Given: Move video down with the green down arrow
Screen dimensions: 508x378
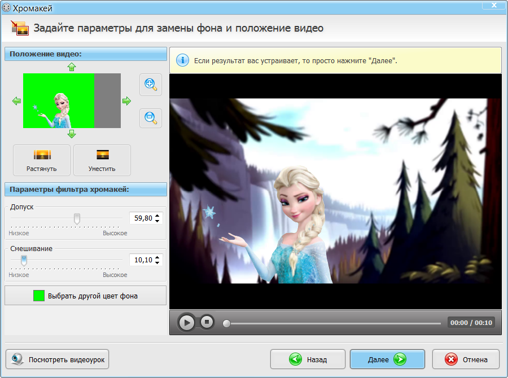Looking at the screenshot, I should coord(72,134).
